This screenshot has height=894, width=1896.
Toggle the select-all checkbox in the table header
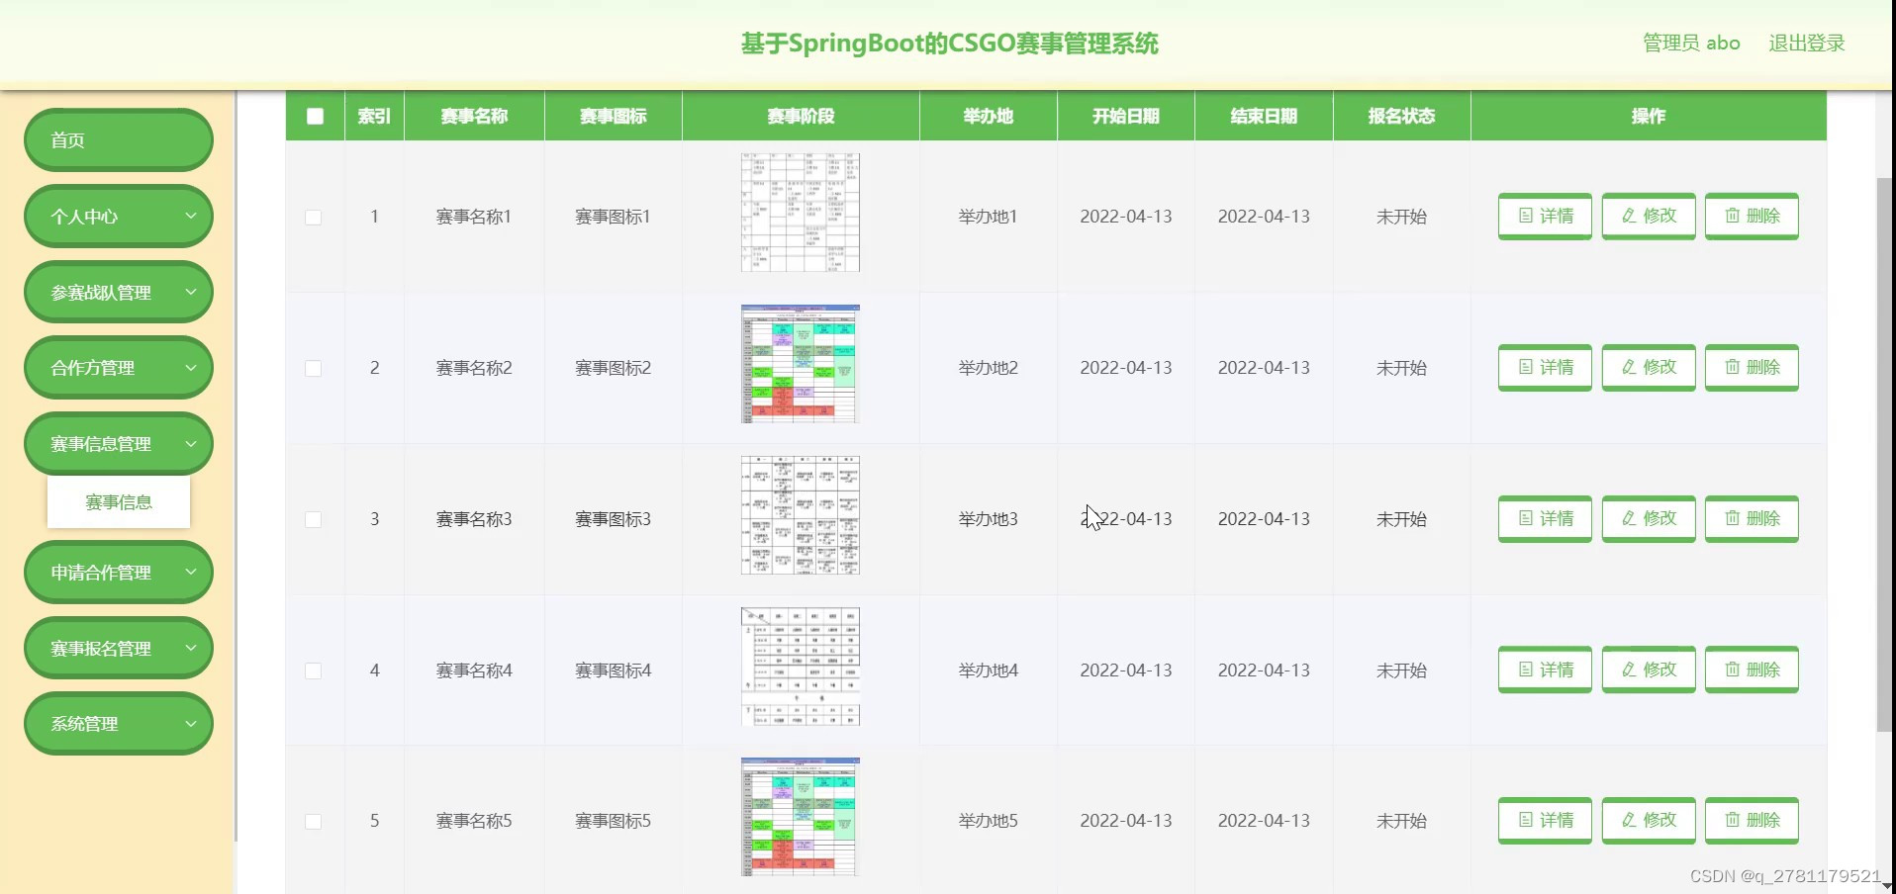[x=315, y=116]
